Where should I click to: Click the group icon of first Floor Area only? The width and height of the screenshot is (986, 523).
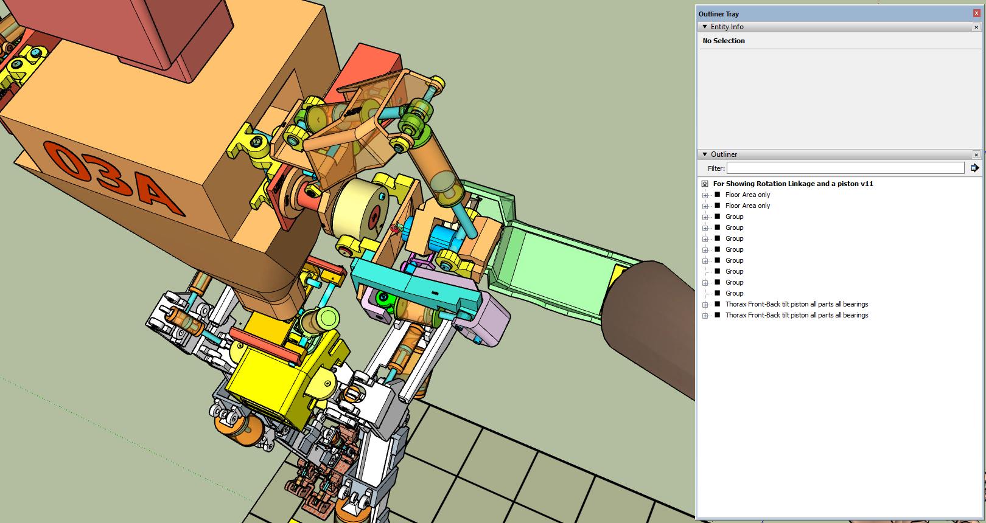pos(717,195)
